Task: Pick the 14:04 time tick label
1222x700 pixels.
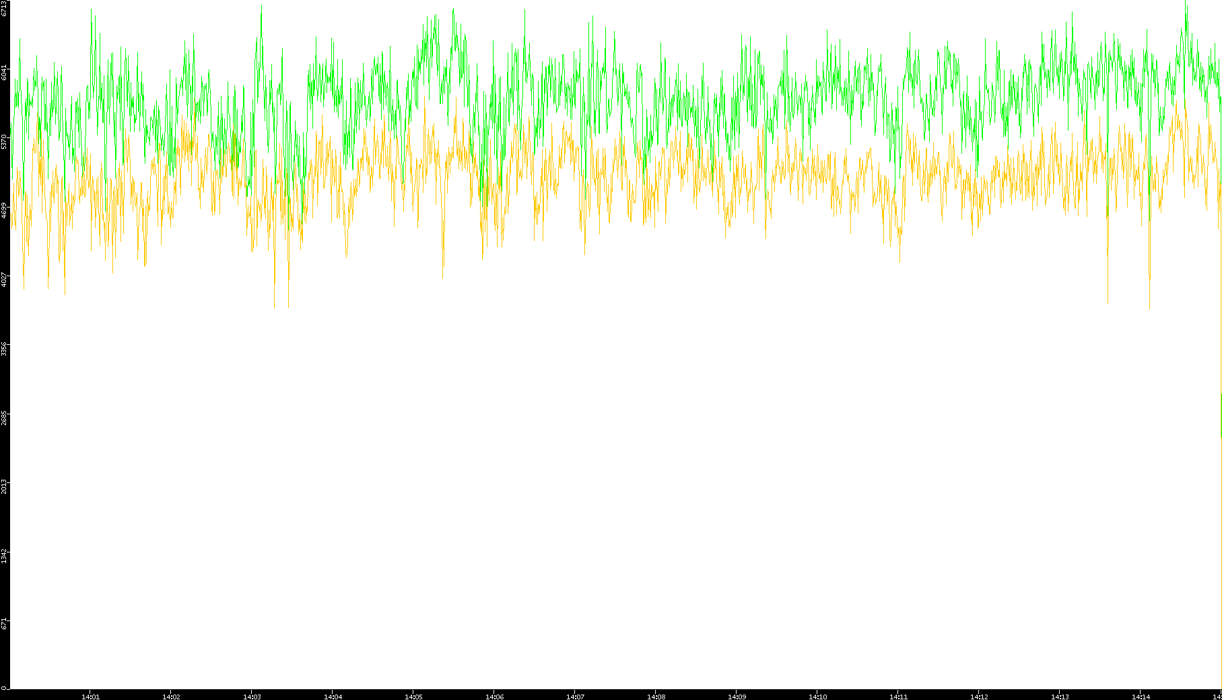Action: click(333, 697)
